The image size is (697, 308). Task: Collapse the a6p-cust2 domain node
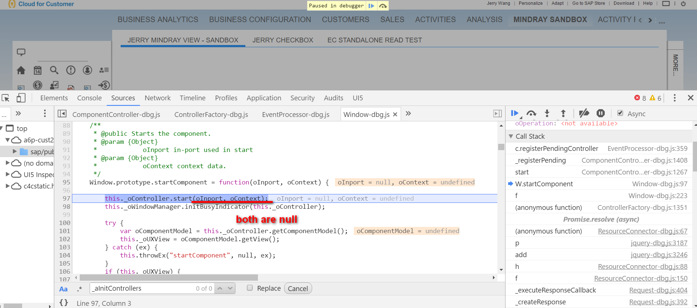point(7,140)
